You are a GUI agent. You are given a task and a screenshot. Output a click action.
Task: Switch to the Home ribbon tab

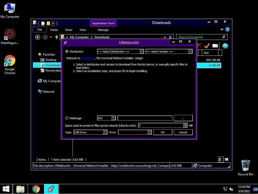(54, 30)
